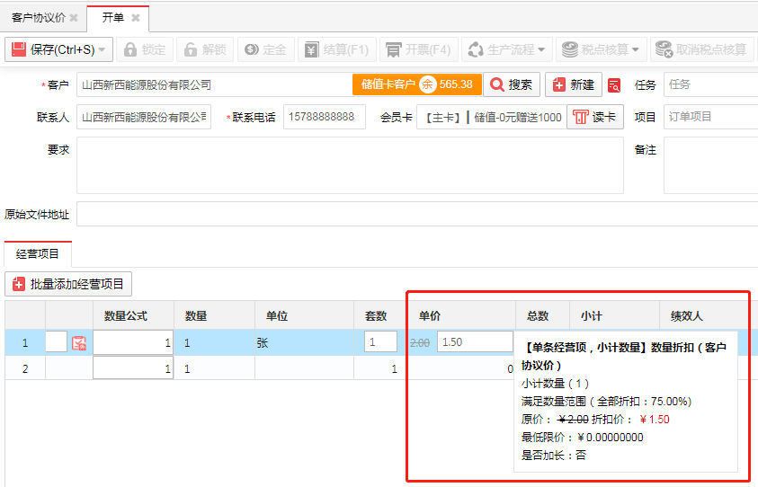Select the 经营项目 tab
Screen dimensions: 758x487
click(x=38, y=254)
